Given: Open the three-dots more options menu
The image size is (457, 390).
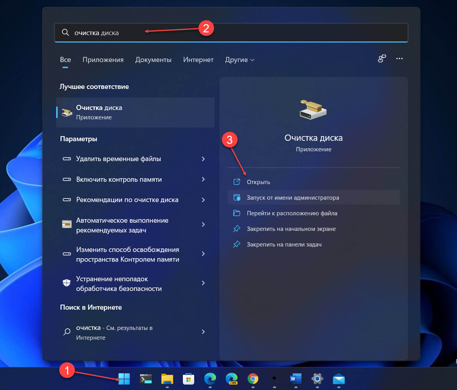Looking at the screenshot, I should [x=399, y=58].
